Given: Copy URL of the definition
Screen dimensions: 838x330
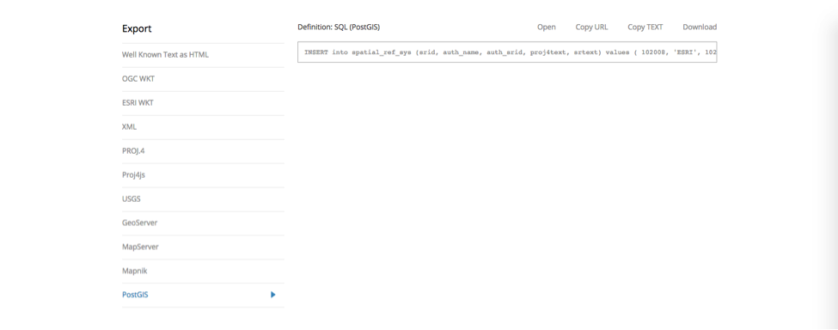Looking at the screenshot, I should (591, 27).
